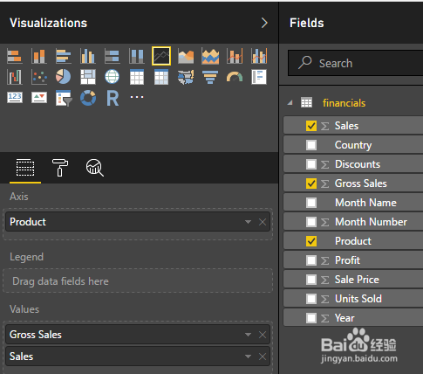The width and height of the screenshot is (423, 374).
Task: Tick the Month Number field checkbox
Action: (311, 222)
